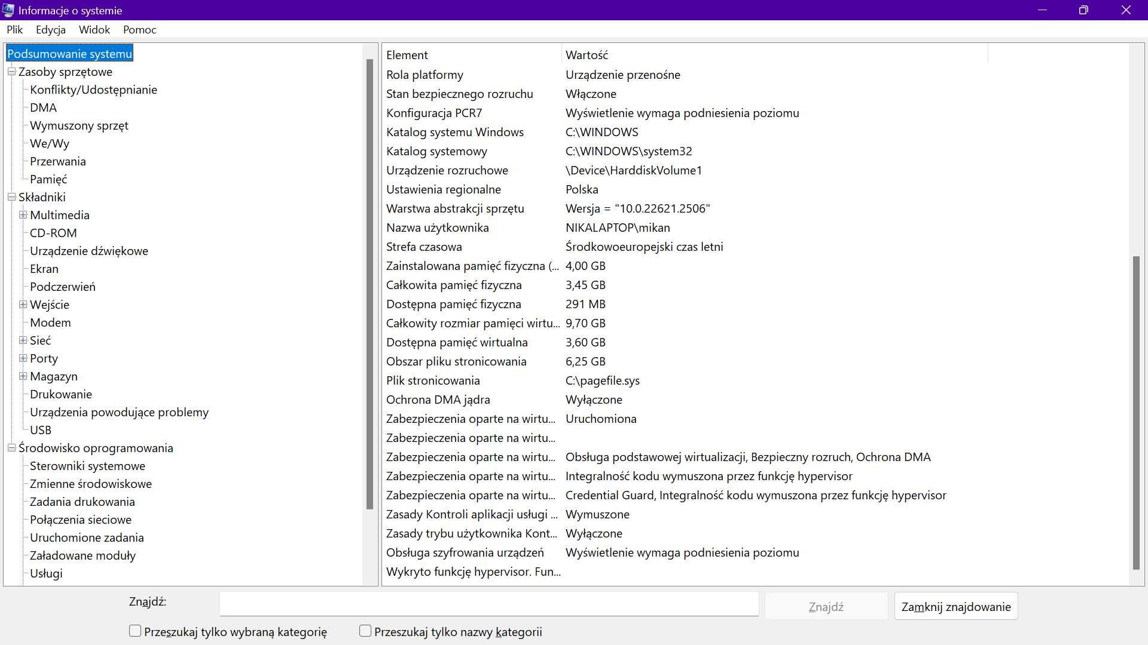1148x645 pixels.
Task: Expand the Multimedia tree node
Action: click(23, 215)
